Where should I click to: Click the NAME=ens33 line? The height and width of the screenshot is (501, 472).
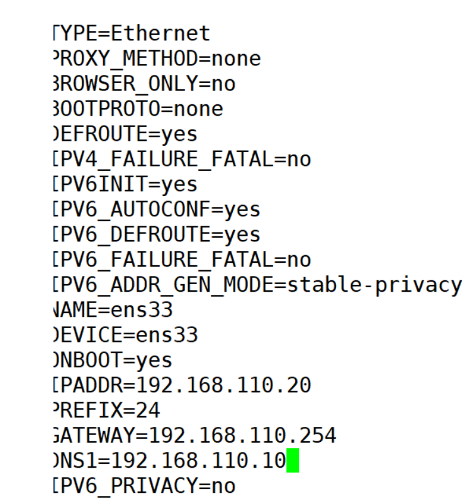113,310
